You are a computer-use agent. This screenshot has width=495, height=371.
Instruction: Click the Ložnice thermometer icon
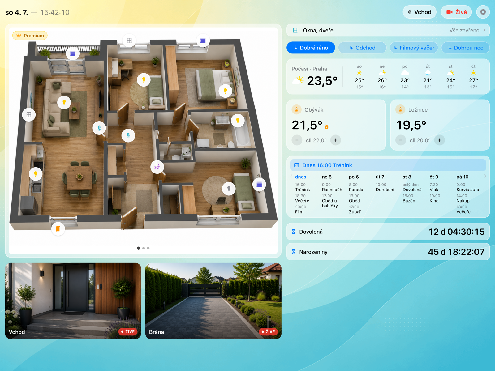point(400,109)
